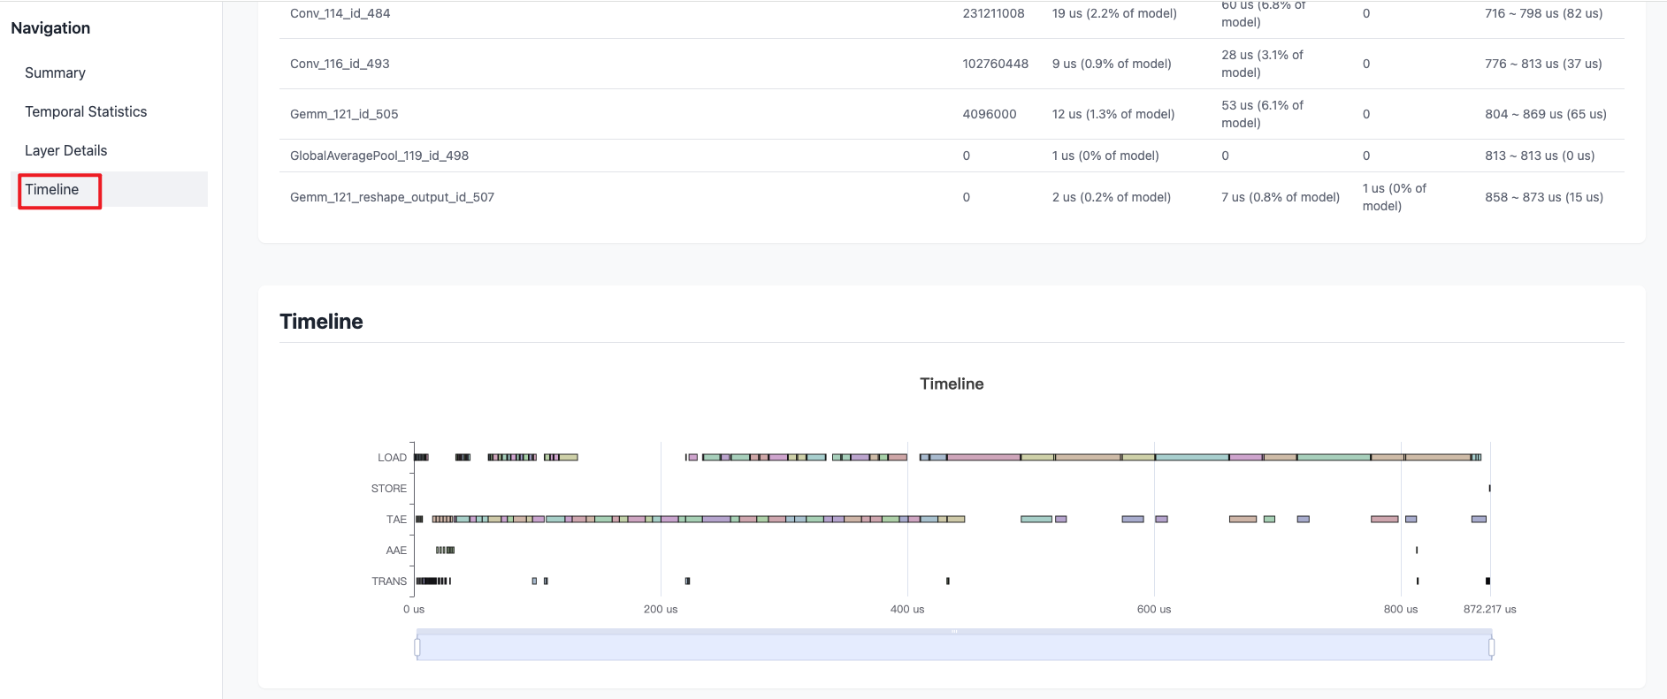Click the 102760448 value cell

click(995, 64)
